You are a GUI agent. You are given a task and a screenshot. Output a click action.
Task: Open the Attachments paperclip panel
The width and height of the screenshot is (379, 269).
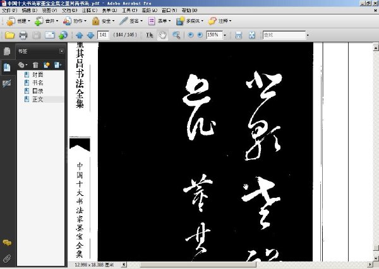click(7, 259)
